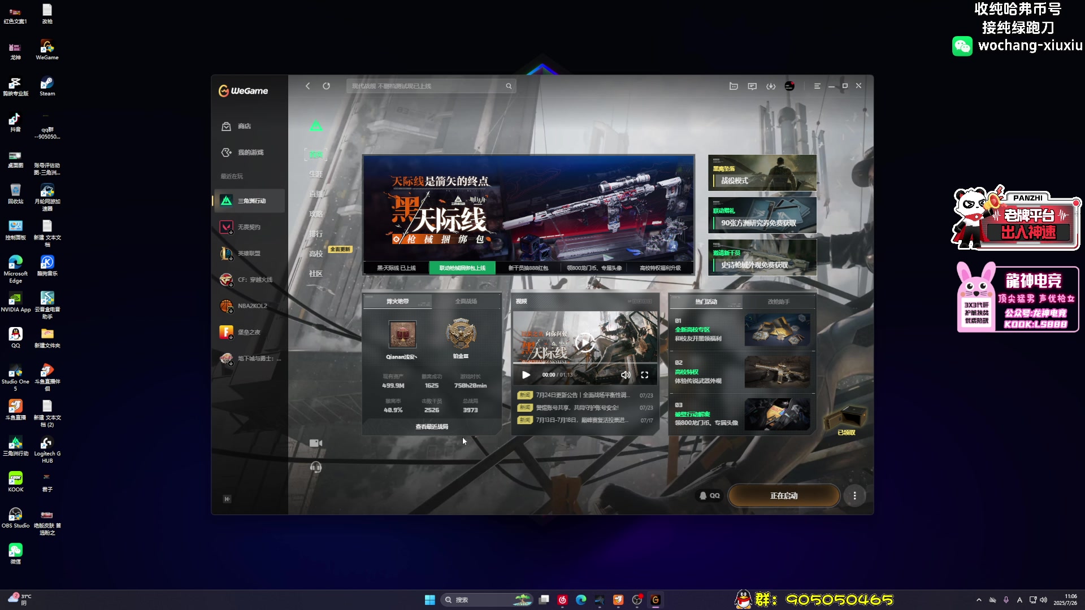Select CF: 穿越火线 in the games list
Screen dimensions: 1085x610
click(250, 280)
